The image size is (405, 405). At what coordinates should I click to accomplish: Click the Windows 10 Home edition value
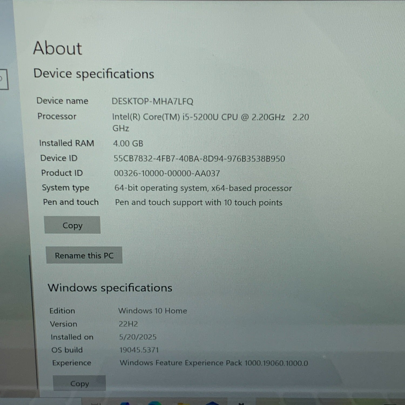click(x=153, y=311)
